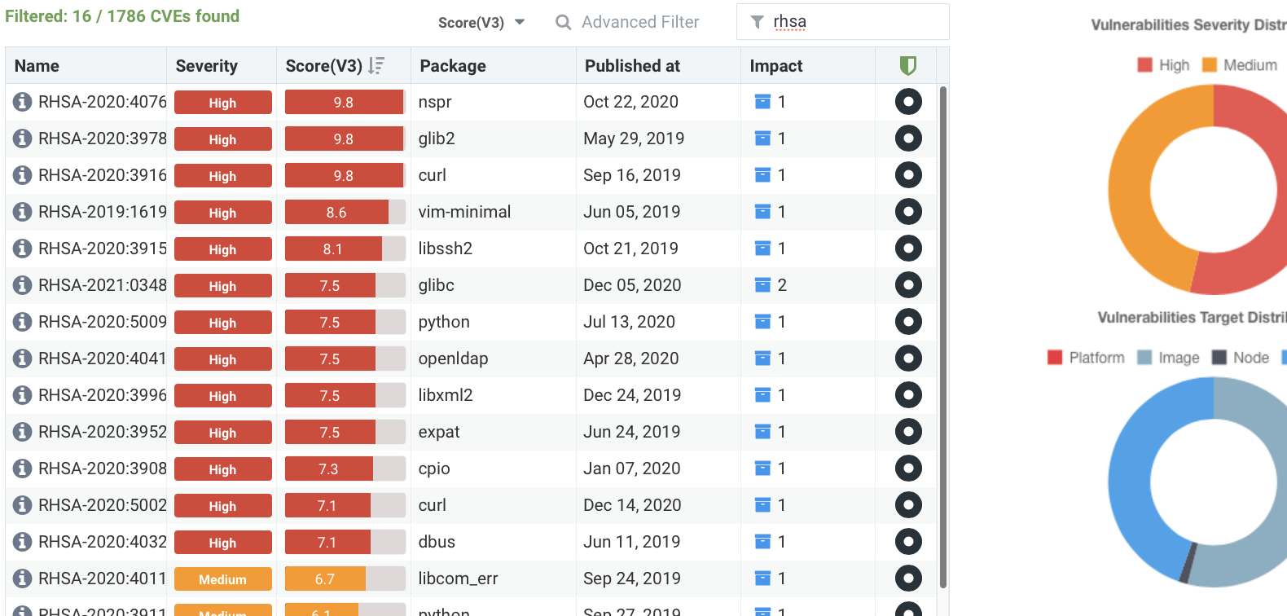Open the Score(V3) dropdown above table
Screen dimensions: 1287x616
point(481,23)
